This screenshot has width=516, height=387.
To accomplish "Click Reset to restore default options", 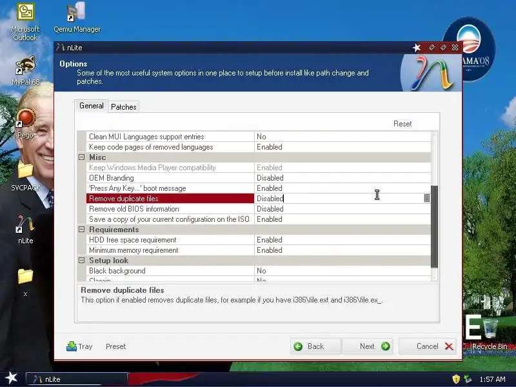I will 402,124.
